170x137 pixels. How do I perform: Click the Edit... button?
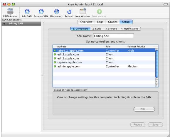pos(144,109)
